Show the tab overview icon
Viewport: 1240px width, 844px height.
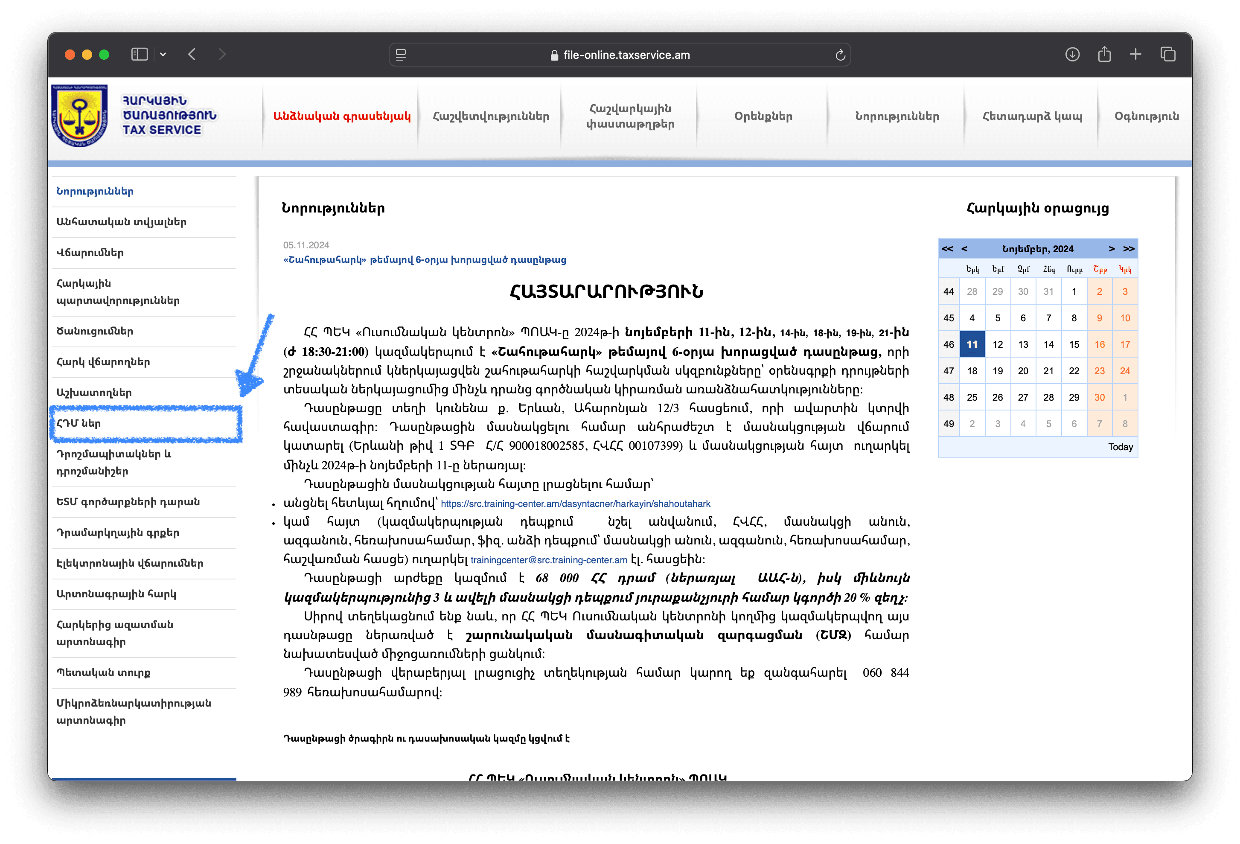[1168, 55]
